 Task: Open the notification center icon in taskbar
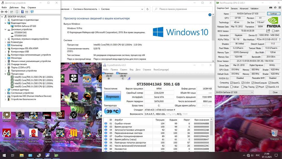tap(276, 155)
